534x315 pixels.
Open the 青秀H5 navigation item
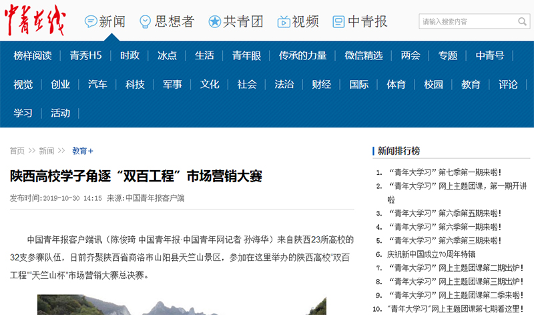[x=85, y=55]
